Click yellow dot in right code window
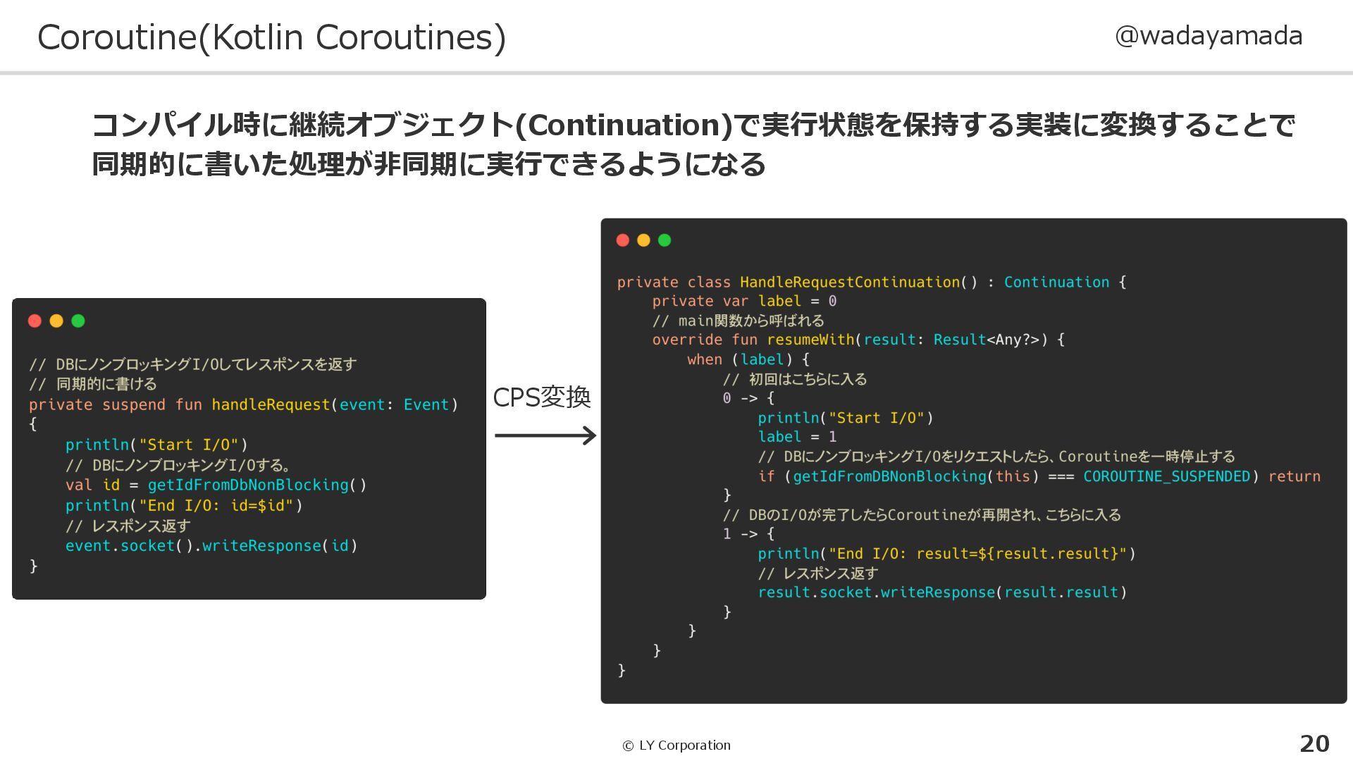Viewport: 1353px width, 761px height. [x=643, y=240]
